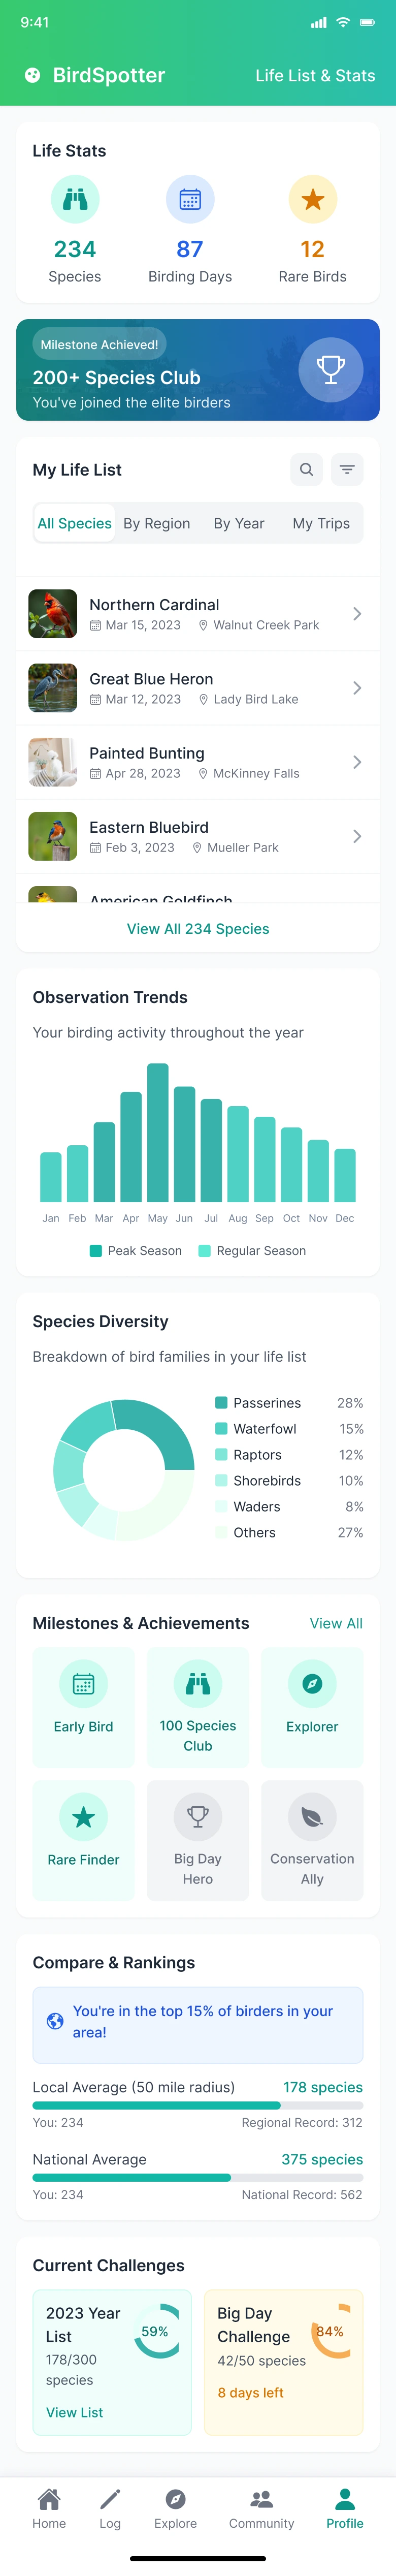Open View All 234 Species link
This screenshot has height=2576, width=396.
[198, 929]
